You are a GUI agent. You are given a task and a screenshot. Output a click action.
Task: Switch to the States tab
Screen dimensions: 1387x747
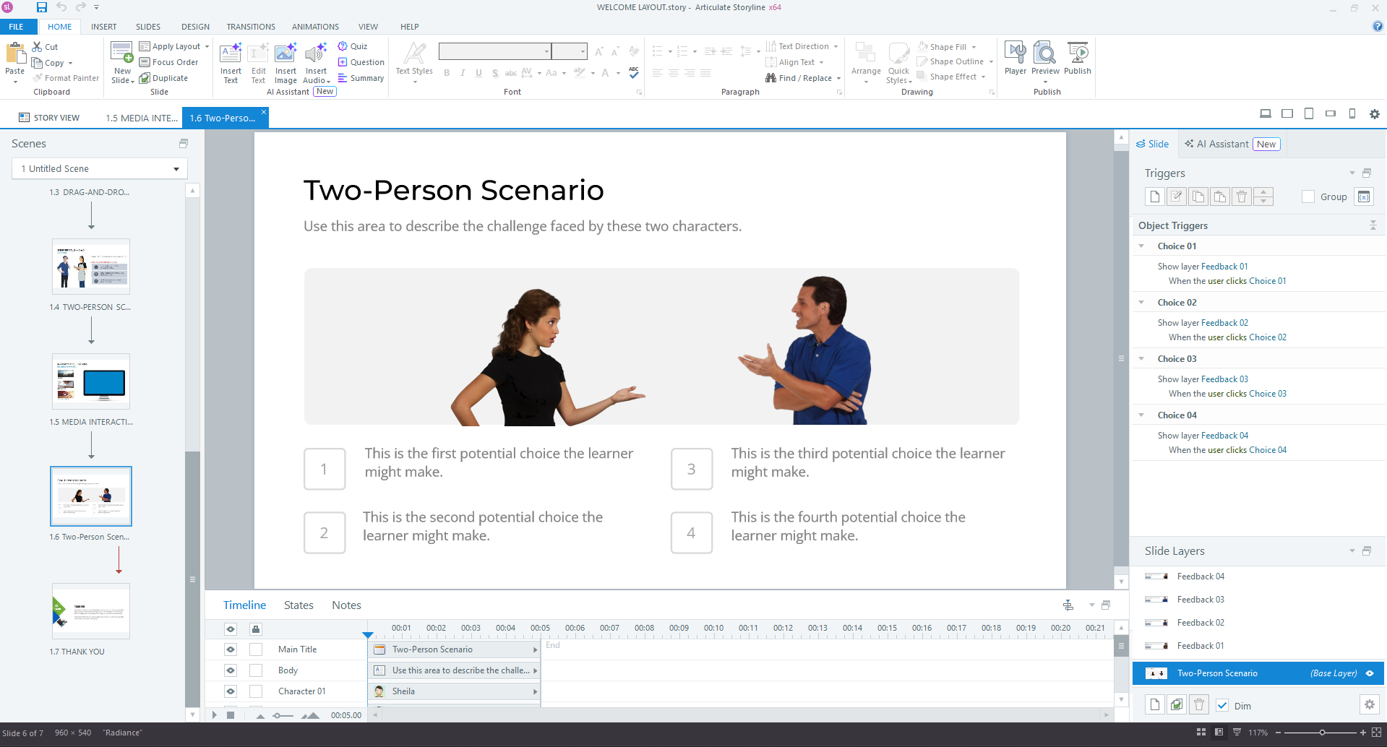coord(299,605)
